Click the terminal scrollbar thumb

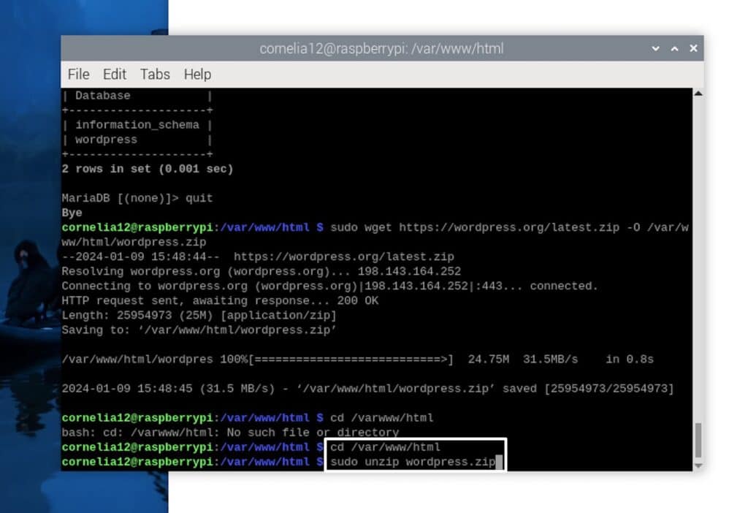point(698,440)
